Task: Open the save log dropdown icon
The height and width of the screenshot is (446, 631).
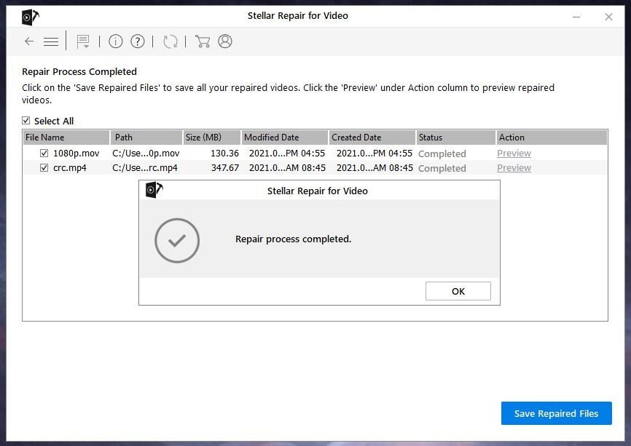Action: (83, 41)
